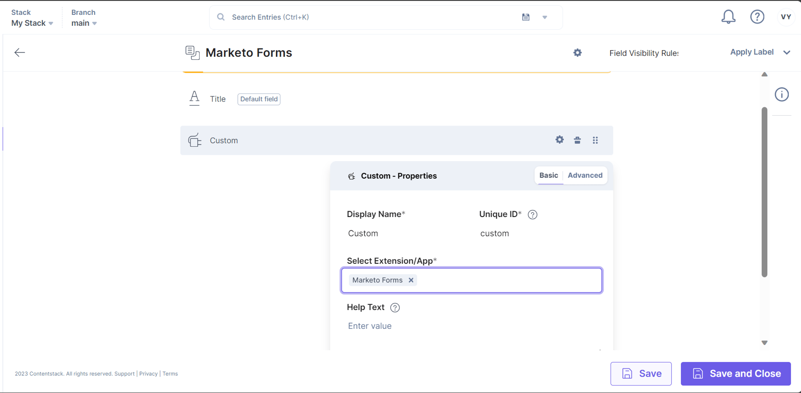Click the Custom field type icon
801x393 pixels.
(x=195, y=140)
